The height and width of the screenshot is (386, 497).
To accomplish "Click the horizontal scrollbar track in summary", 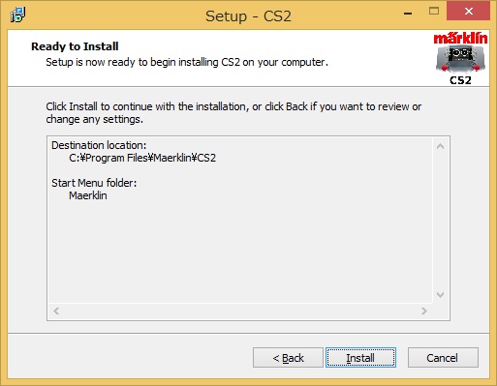I will [x=240, y=311].
